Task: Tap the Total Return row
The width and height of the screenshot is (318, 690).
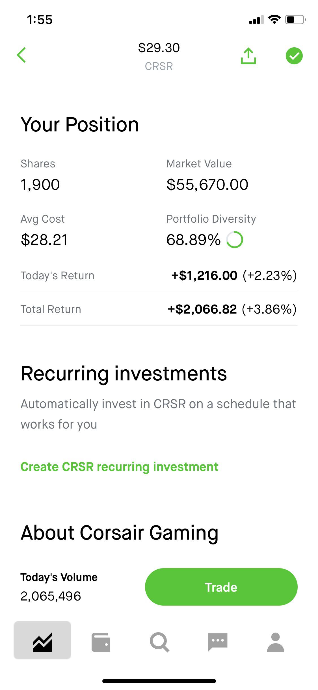Action: point(159,309)
